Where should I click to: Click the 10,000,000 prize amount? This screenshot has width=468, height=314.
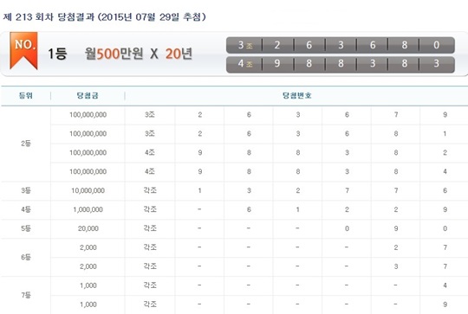pos(88,190)
